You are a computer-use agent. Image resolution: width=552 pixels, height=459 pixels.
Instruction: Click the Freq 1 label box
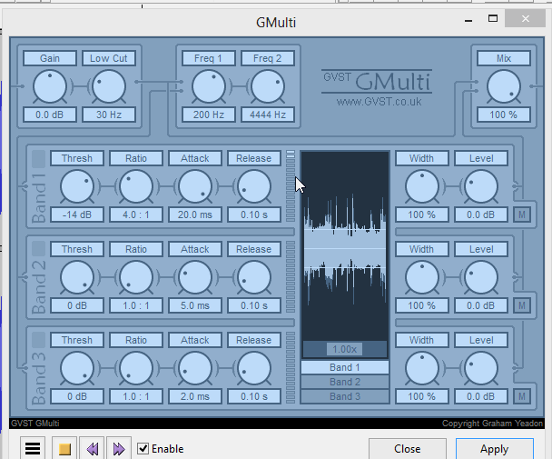pos(209,58)
